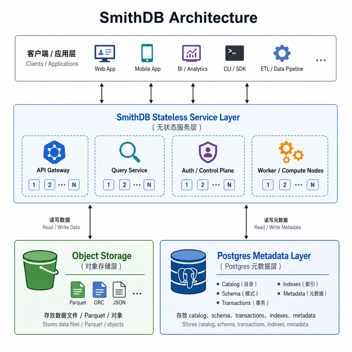Click the Query Service label
Screen dimensions: 352x352
pyautogui.click(x=129, y=170)
